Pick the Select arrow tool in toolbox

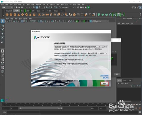3,21
